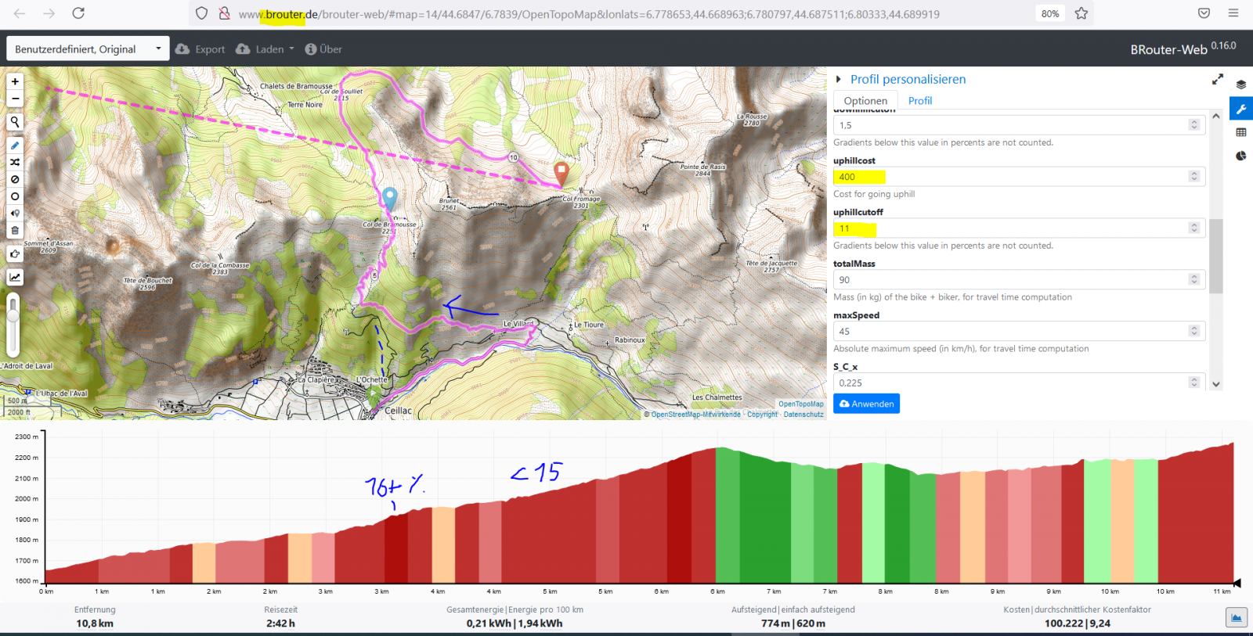Go back in browser history
The image size is (1253, 636).
20,13
